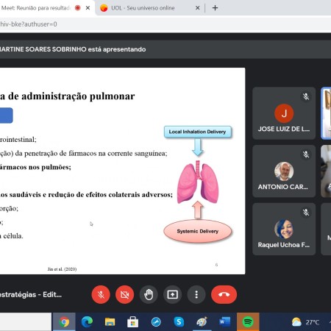331x331 pixels.
Task: Open the three-dot more options menu
Action: point(196,294)
